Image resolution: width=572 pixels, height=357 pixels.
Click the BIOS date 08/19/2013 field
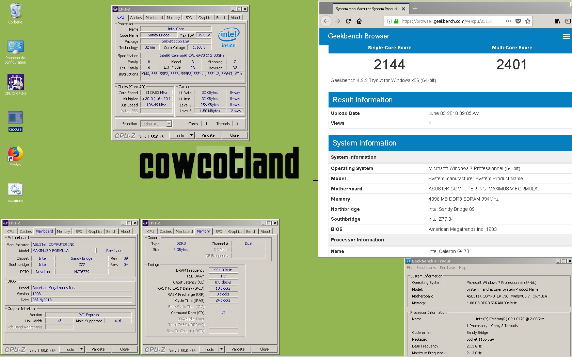pyautogui.click(x=81, y=300)
